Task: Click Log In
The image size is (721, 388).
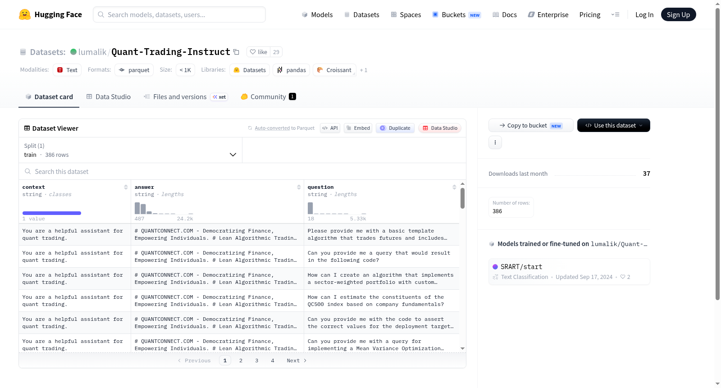Action: pos(644,14)
